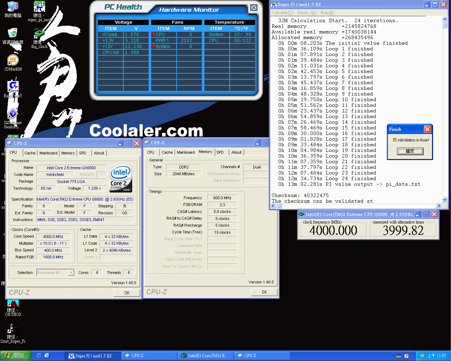Launch the EasyTune5 desktop shortcut
451x361 pixels.
click(13, 89)
